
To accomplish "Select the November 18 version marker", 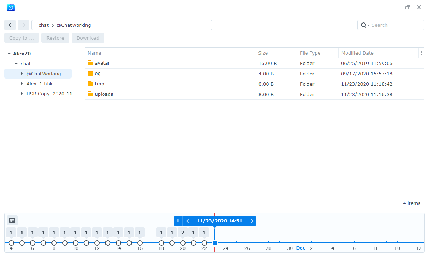I will pyautogui.click(x=161, y=243).
